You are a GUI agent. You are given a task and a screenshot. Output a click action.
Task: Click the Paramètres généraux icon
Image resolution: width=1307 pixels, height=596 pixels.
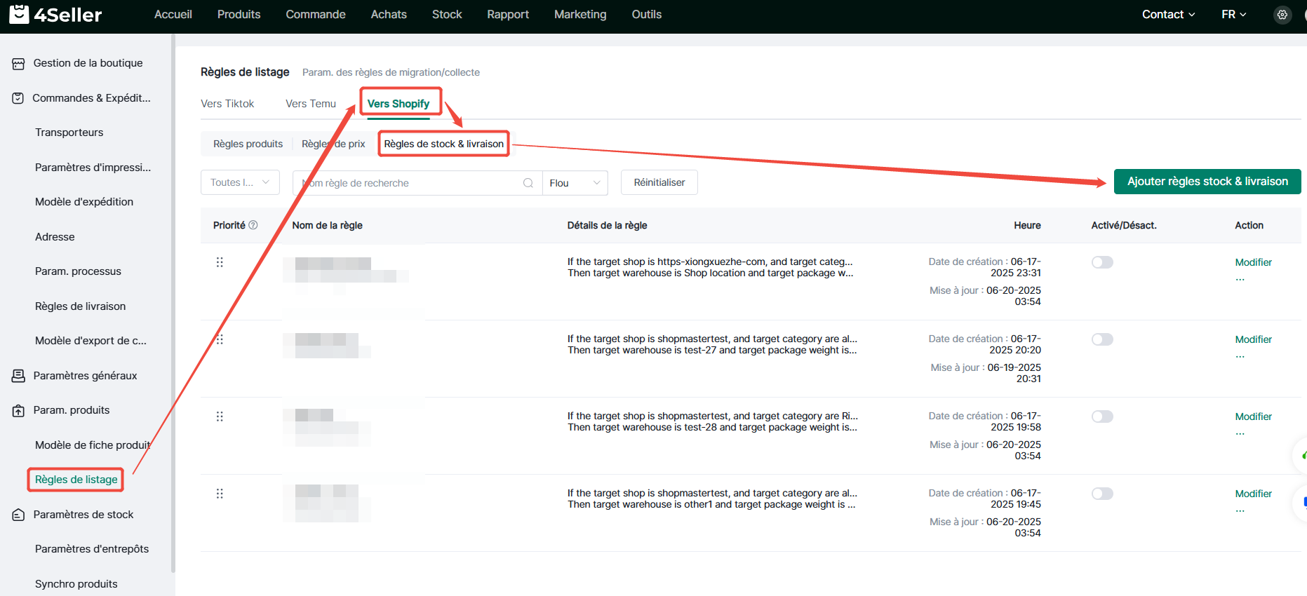point(18,376)
